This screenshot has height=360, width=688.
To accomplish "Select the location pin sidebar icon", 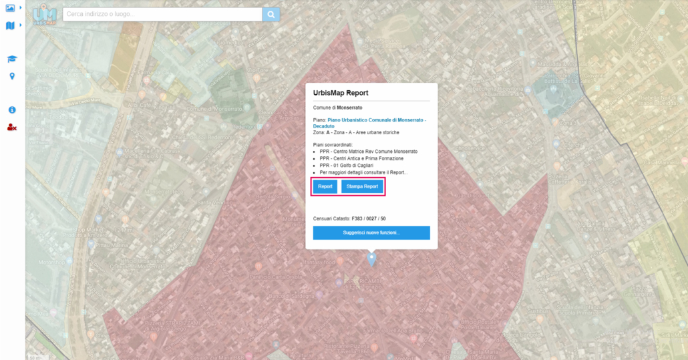I will pos(12,76).
